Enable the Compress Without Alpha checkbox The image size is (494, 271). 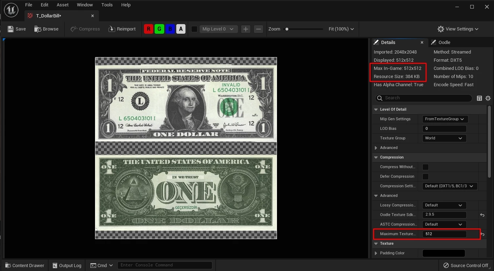tap(426, 167)
